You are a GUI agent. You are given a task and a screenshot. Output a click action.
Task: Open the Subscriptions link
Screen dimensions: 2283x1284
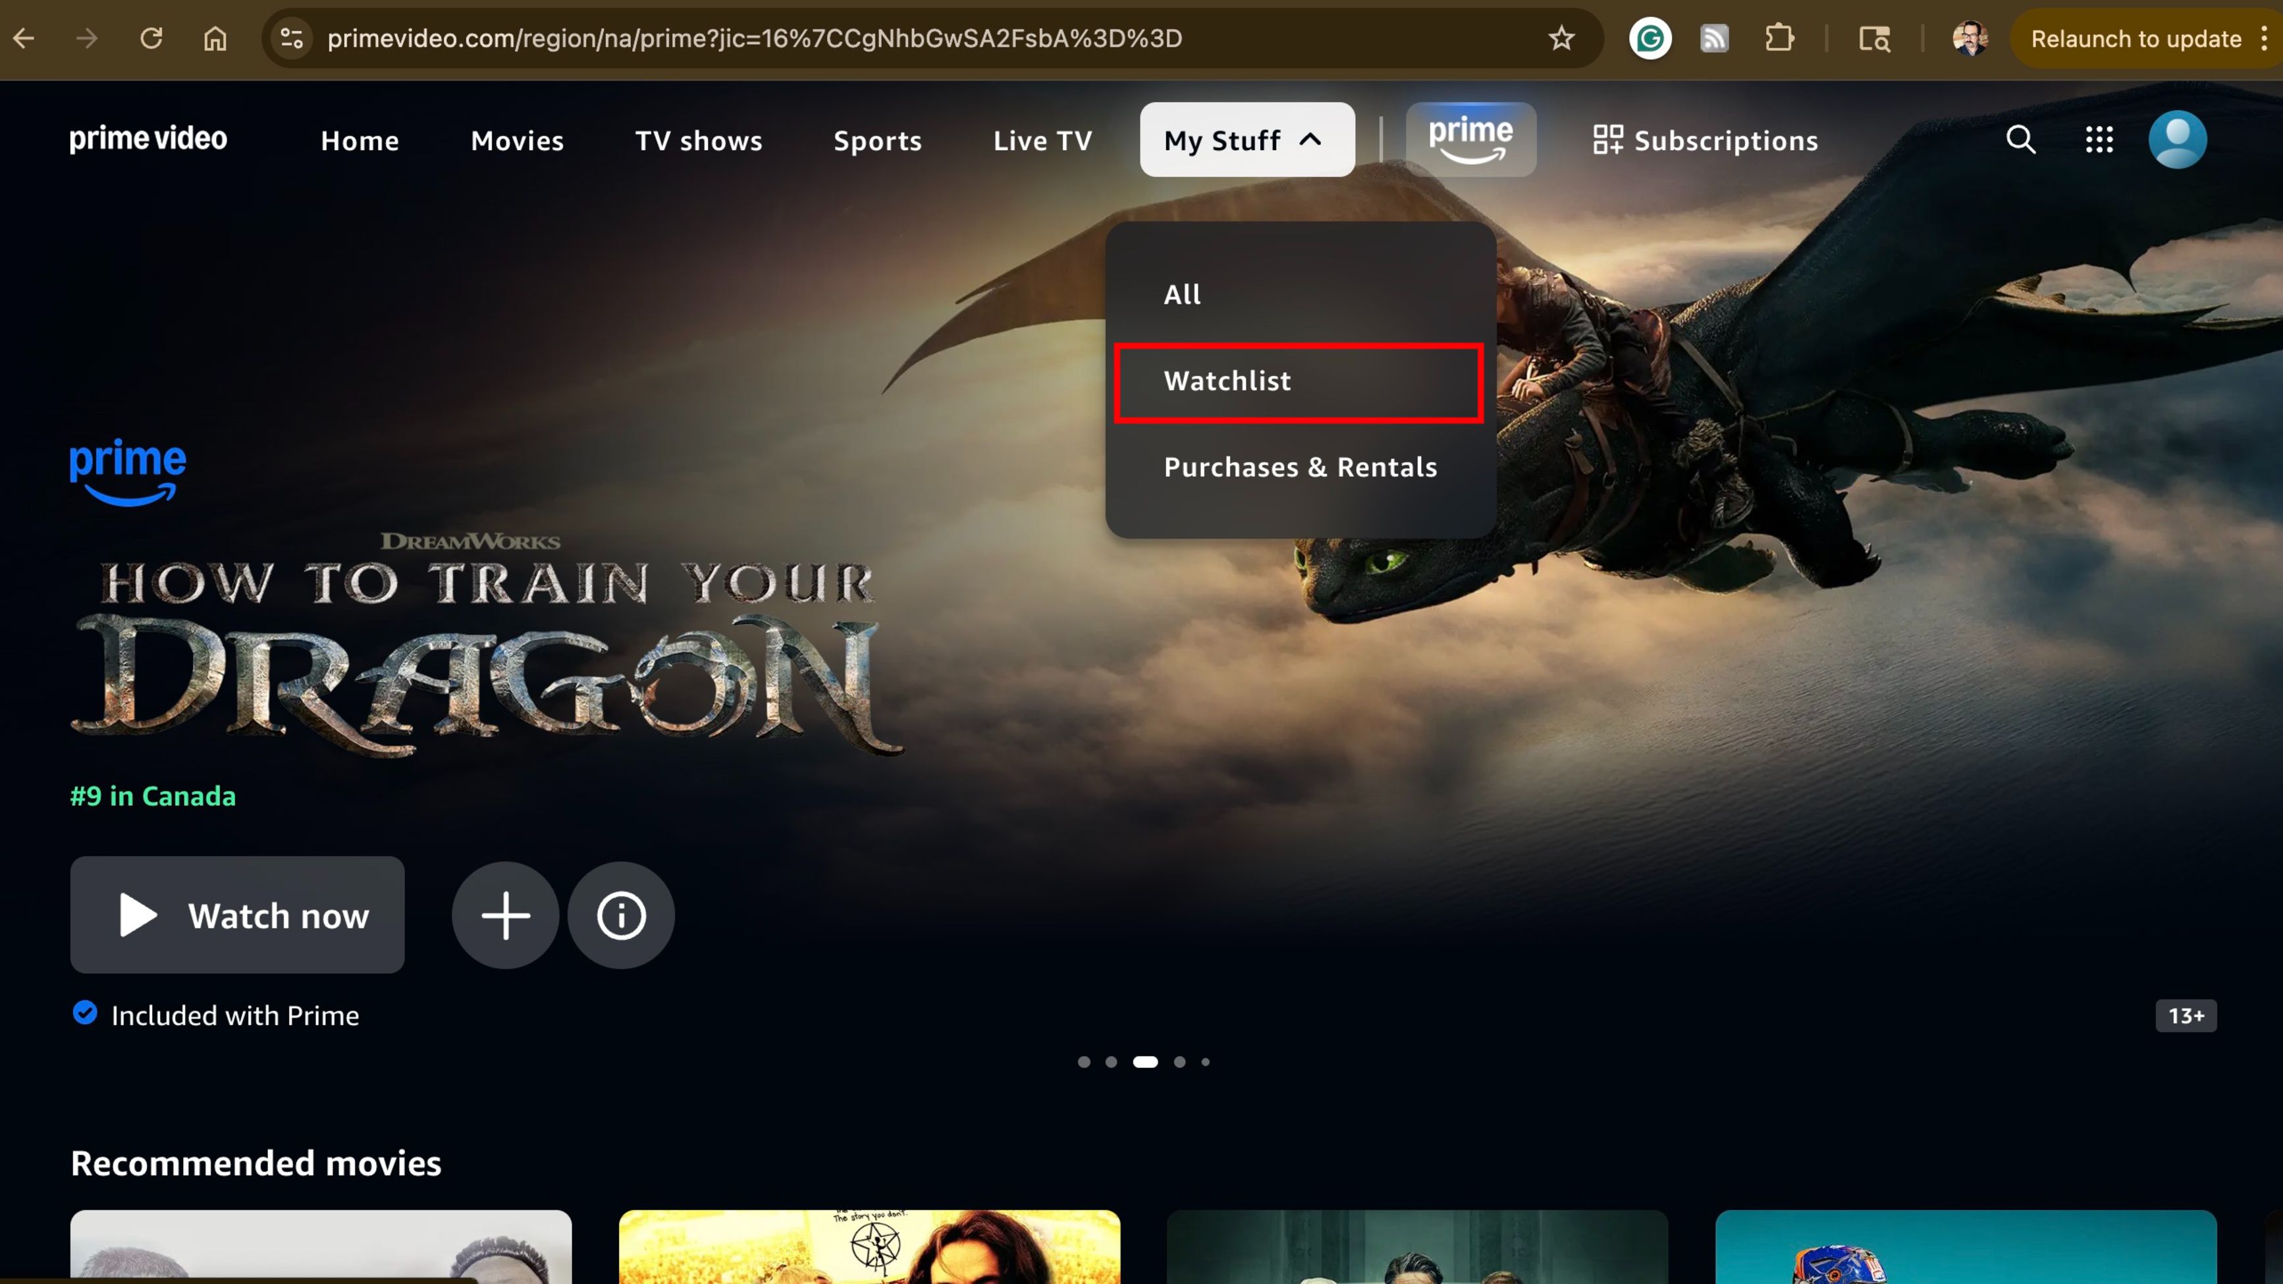point(1705,140)
